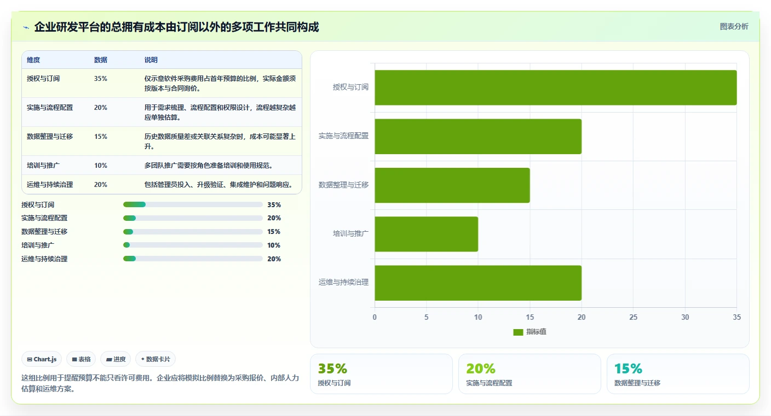Click the 10% cell in the table
771x416 pixels.
(x=101, y=166)
